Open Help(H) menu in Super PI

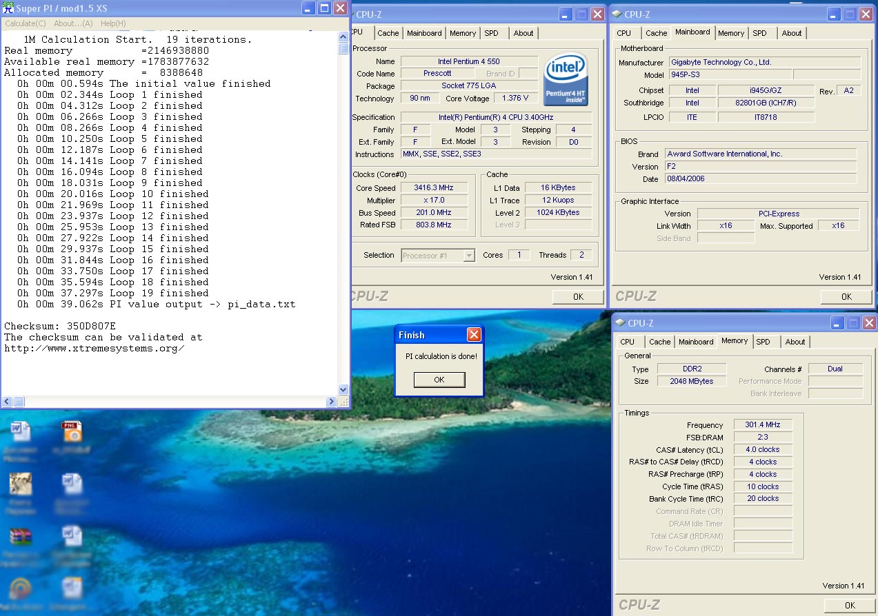click(113, 23)
